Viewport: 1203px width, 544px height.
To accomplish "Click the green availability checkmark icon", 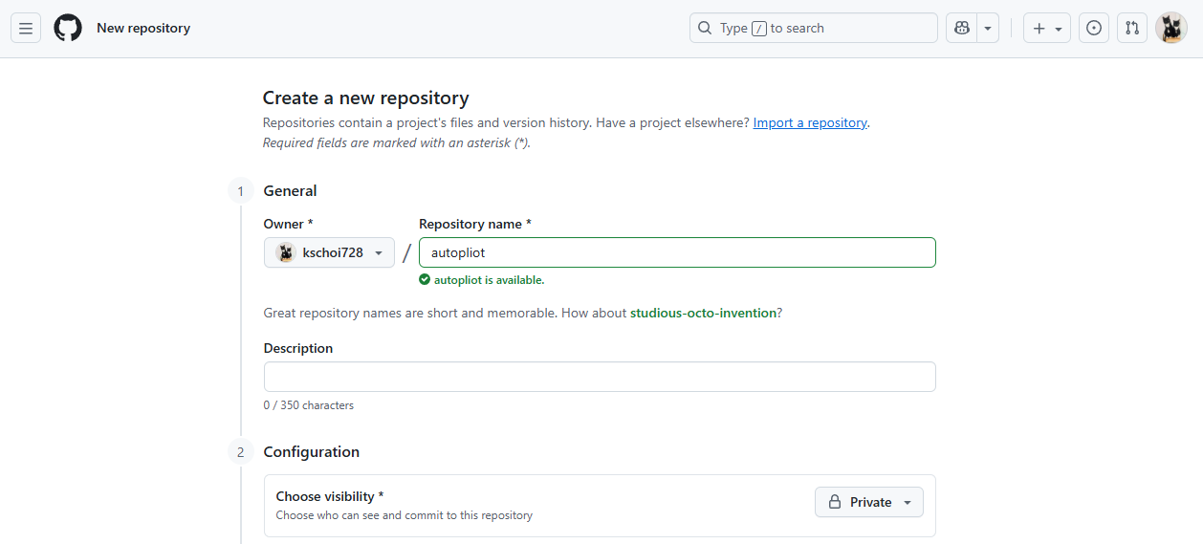I will pos(425,280).
